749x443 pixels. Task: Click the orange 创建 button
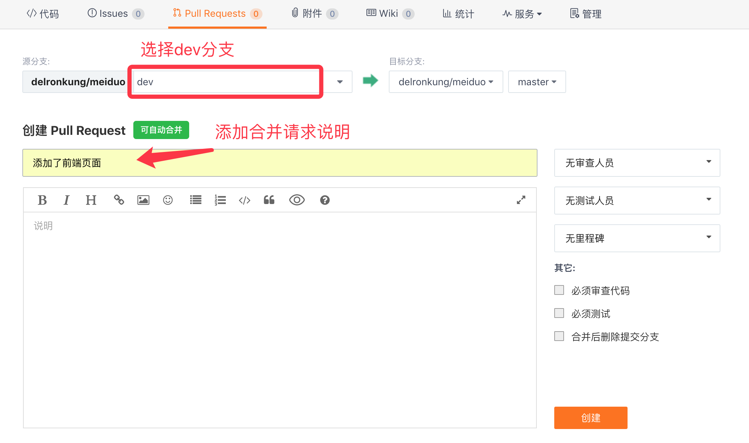tap(591, 418)
